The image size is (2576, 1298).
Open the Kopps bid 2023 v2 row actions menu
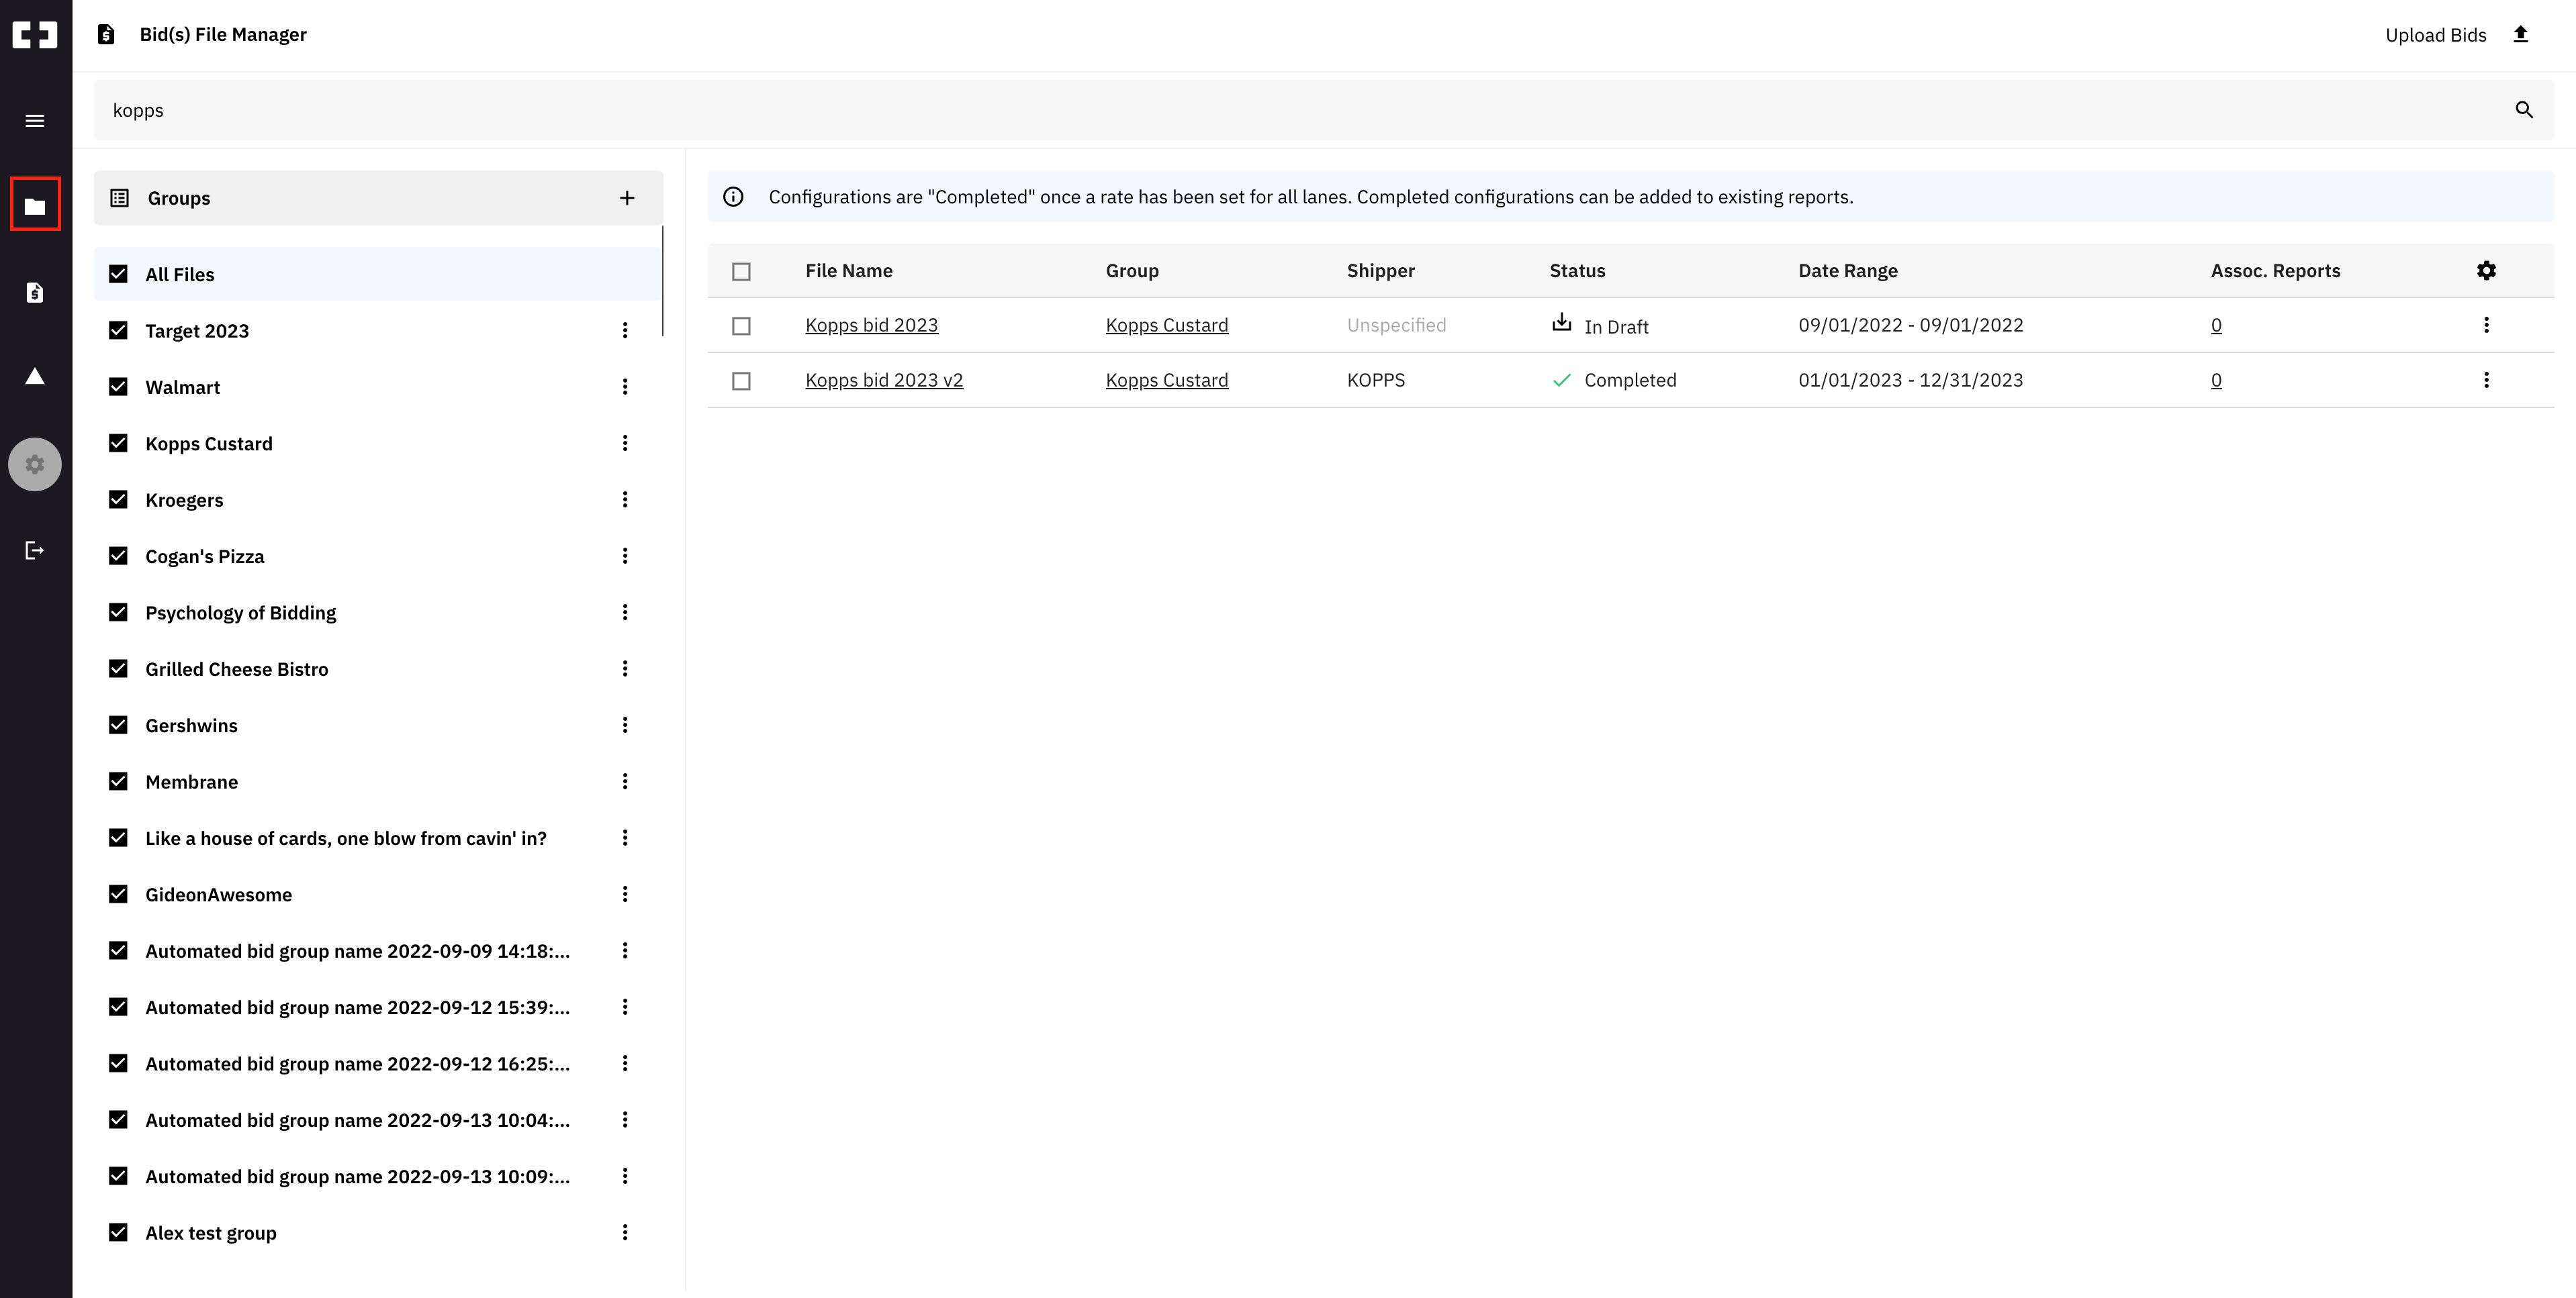(x=2487, y=380)
